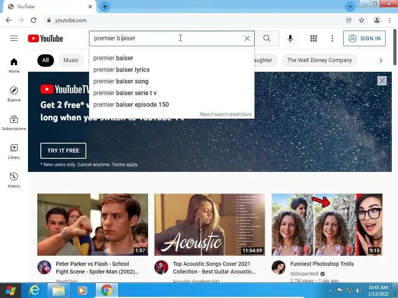Open the Chrome three-dot menu

pyautogui.click(x=389, y=20)
